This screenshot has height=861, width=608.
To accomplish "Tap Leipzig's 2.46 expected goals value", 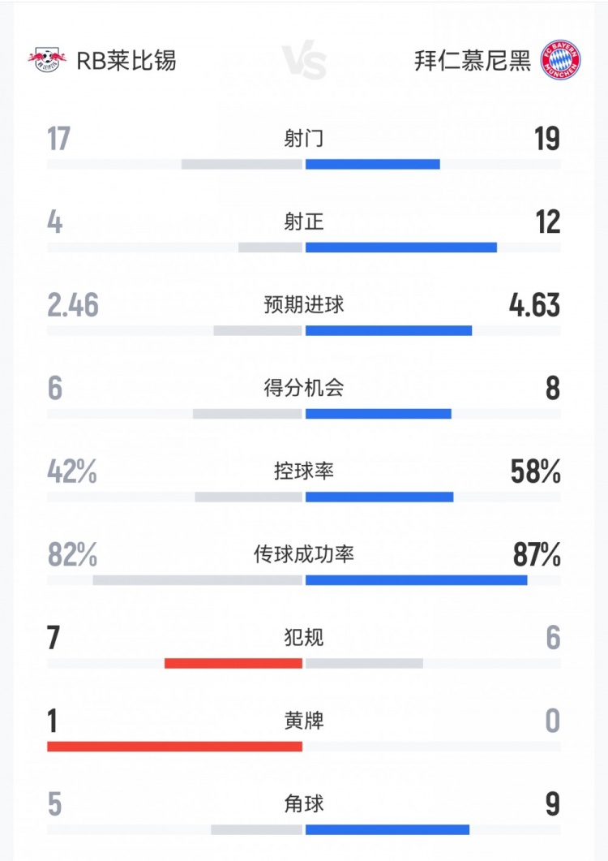I will 73,306.
